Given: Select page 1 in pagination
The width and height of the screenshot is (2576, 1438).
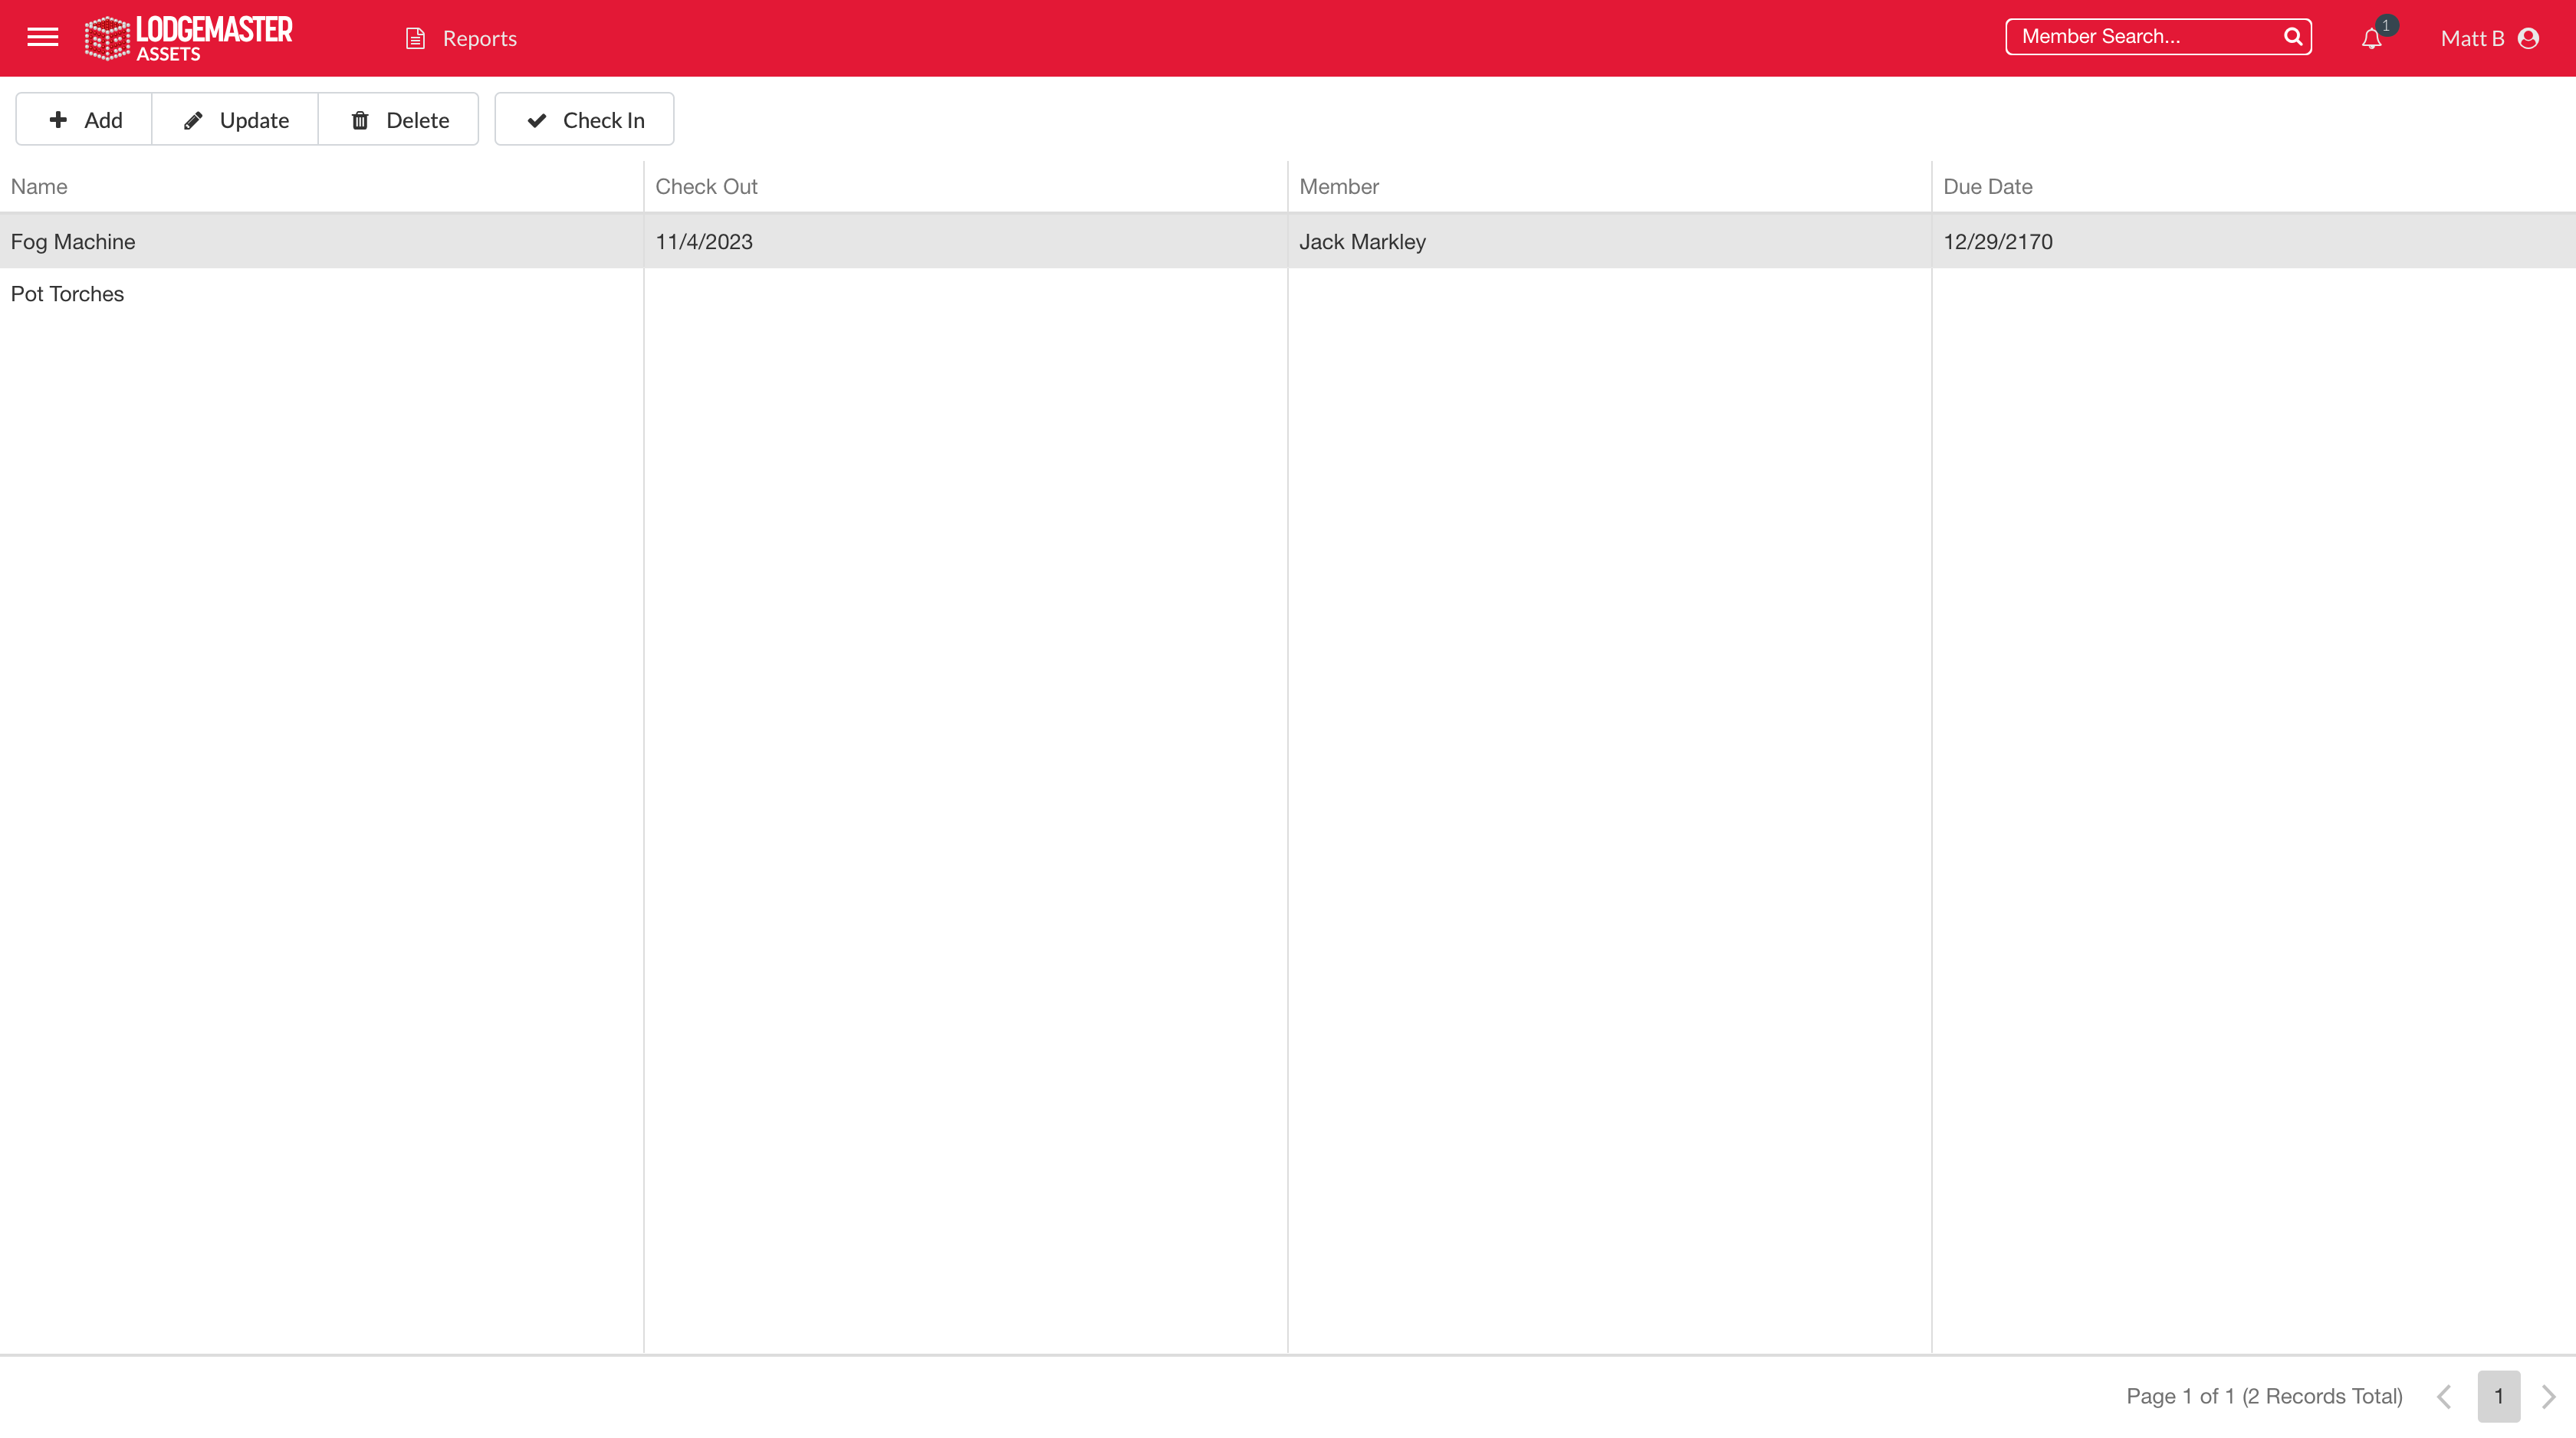Looking at the screenshot, I should (x=2498, y=1396).
